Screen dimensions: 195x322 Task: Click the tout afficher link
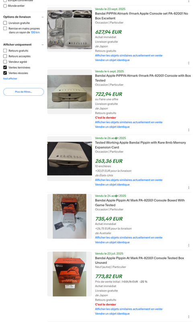click(10, 78)
